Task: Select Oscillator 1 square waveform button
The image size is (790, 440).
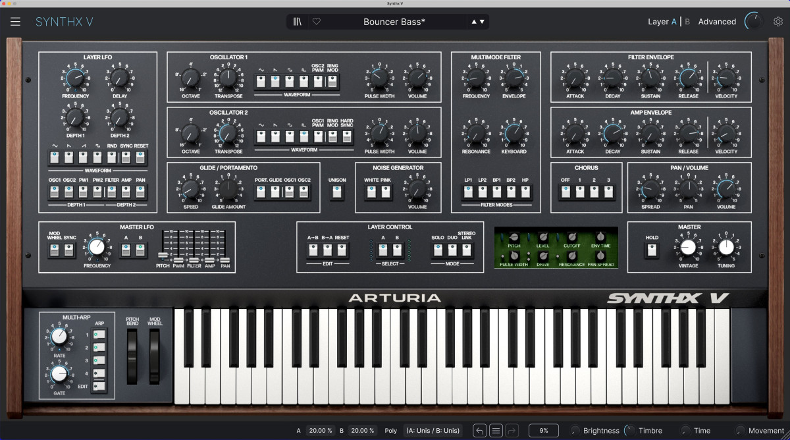Action: (x=290, y=81)
